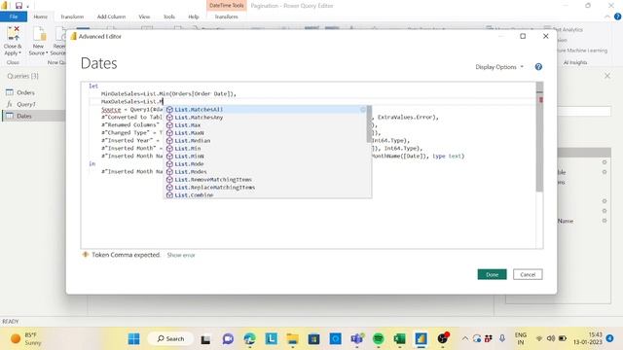
Task: Open the View ribbon tab
Action: pos(144,17)
